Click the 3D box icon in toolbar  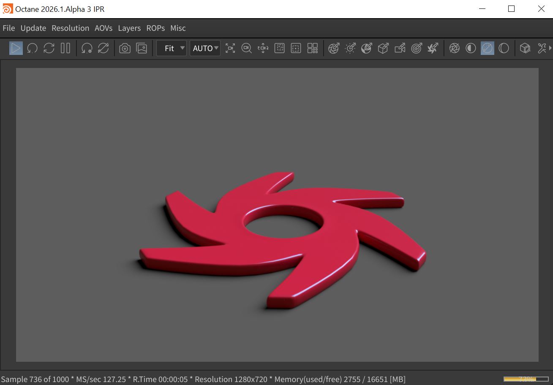pos(525,48)
